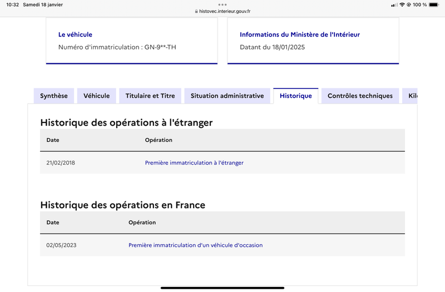445x292 pixels.
Task: Open the Synthèse tab
Action: (x=54, y=96)
